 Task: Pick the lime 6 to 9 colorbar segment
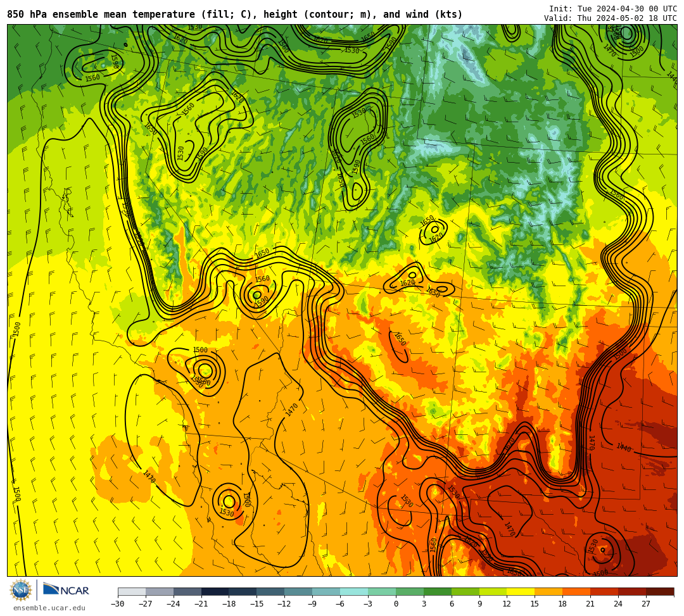click(x=465, y=591)
